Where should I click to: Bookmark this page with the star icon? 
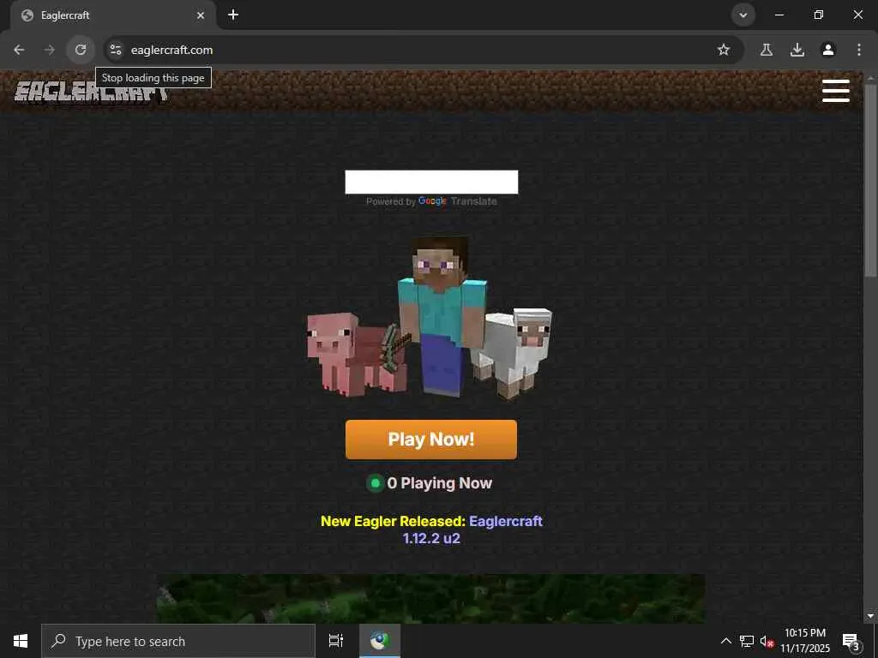pos(724,50)
